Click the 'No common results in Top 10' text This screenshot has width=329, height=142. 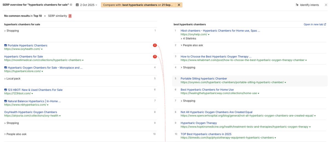click(23, 16)
